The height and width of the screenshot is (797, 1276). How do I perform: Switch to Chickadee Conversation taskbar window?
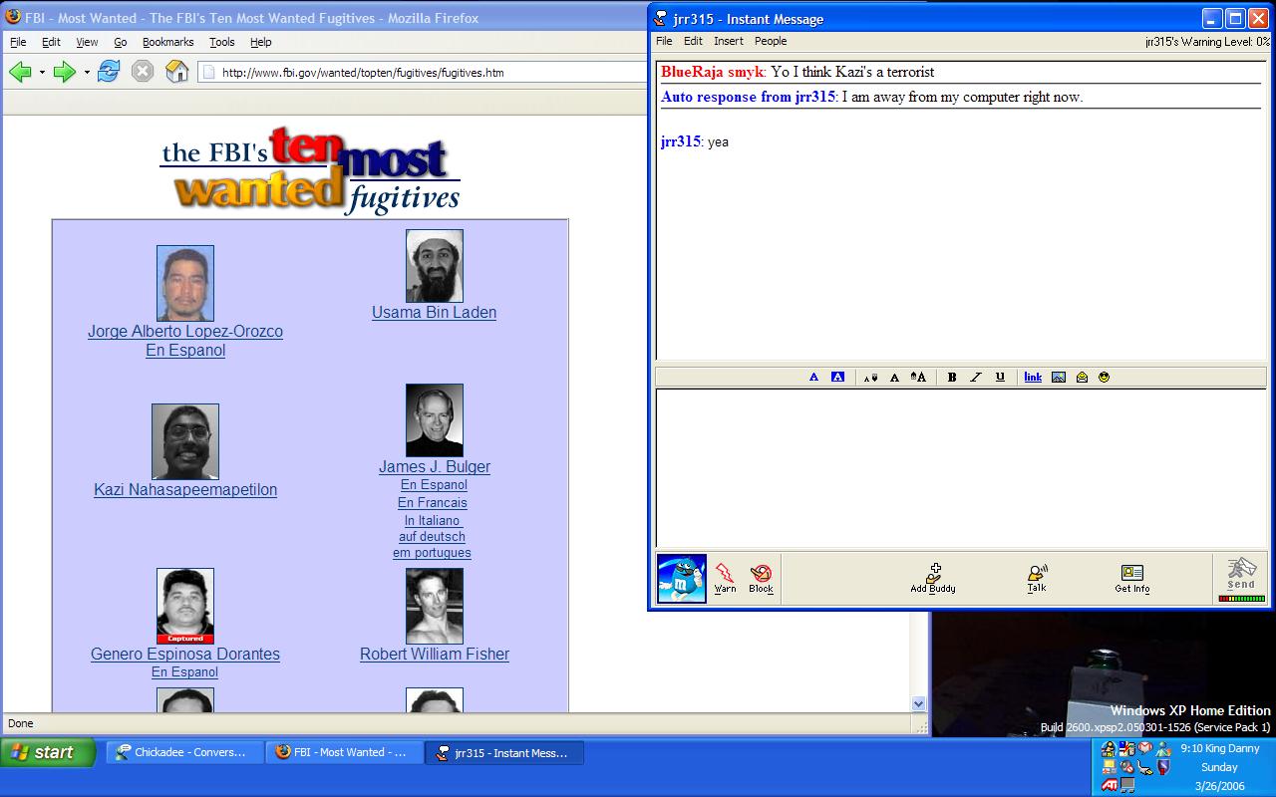186,752
